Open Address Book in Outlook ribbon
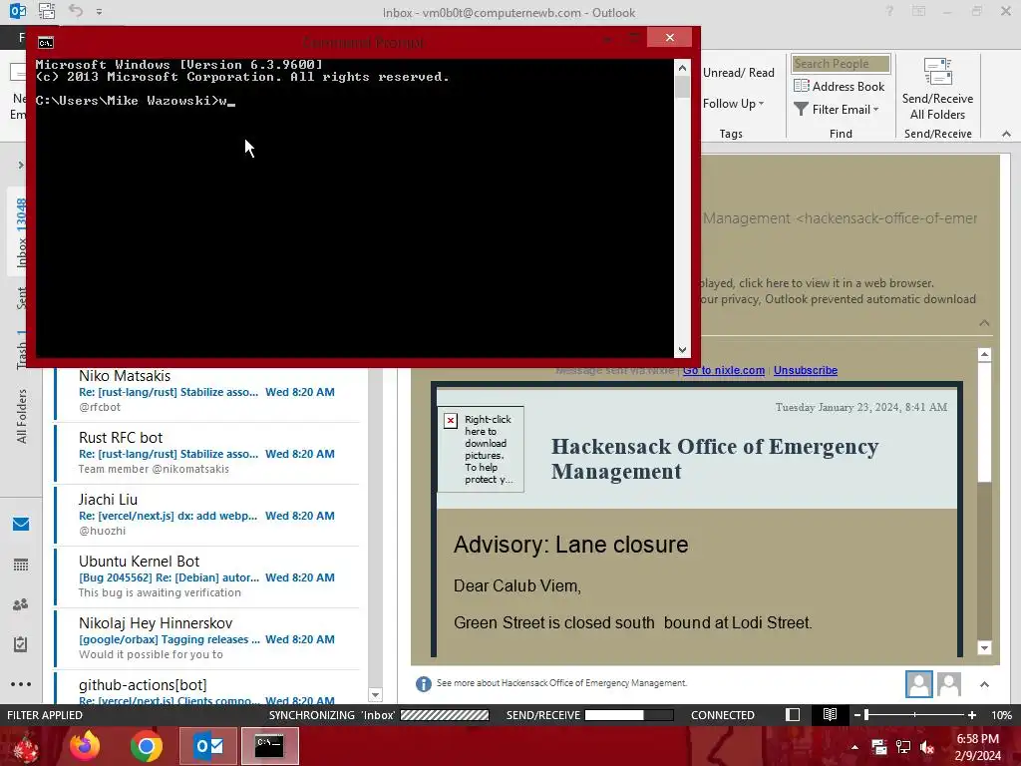Screen dimensions: 1021x766 [839, 86]
